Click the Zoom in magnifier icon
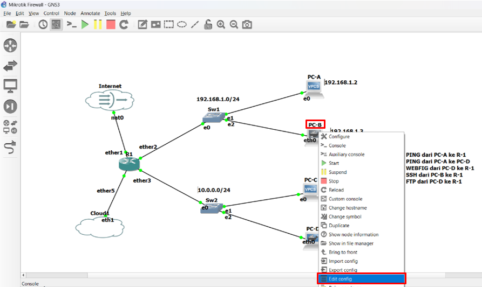 (221, 25)
